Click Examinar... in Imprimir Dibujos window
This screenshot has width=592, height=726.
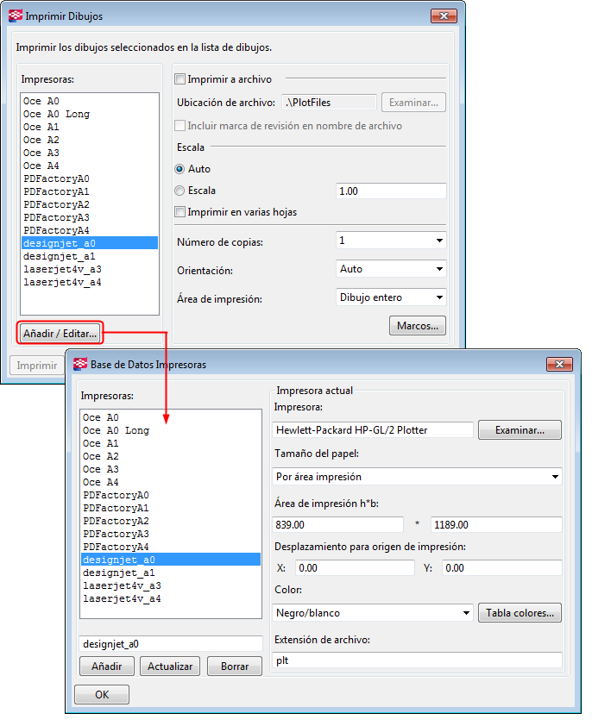413,103
